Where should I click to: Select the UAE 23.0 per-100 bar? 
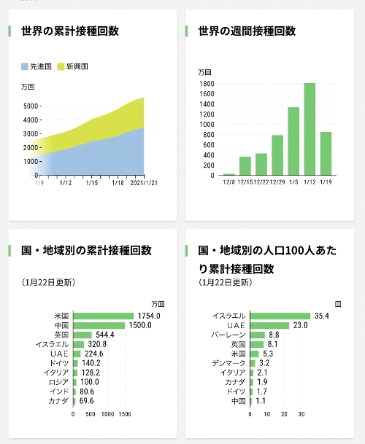[269, 325]
